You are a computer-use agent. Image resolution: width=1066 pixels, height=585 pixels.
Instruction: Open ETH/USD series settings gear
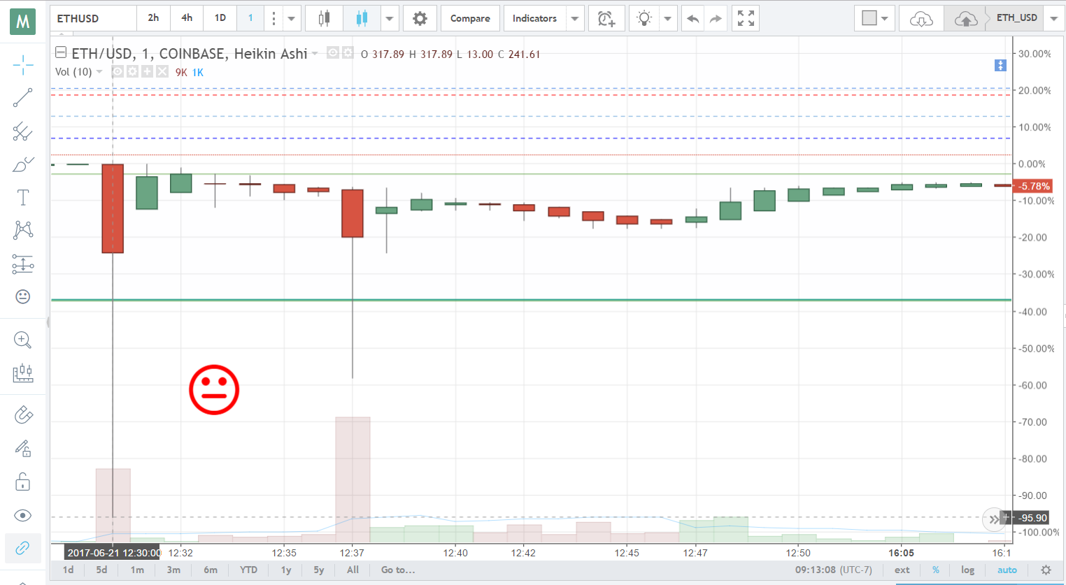pyautogui.click(x=347, y=52)
